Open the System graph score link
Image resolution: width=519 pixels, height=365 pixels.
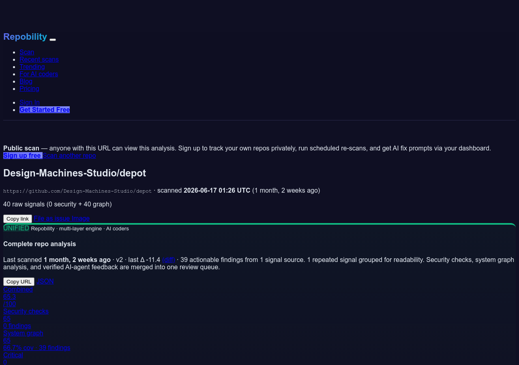(x=36, y=340)
